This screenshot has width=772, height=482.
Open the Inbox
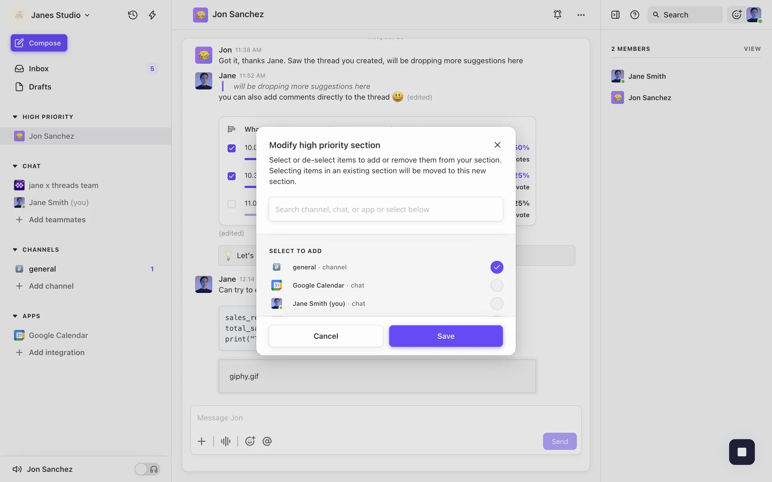[x=39, y=69]
